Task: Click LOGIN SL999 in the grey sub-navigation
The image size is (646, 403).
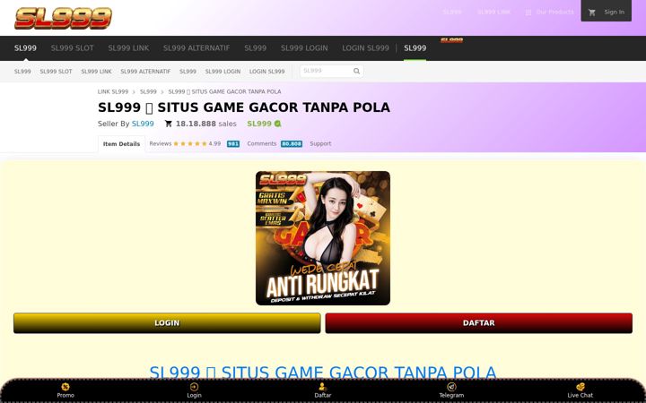Action: (267, 72)
